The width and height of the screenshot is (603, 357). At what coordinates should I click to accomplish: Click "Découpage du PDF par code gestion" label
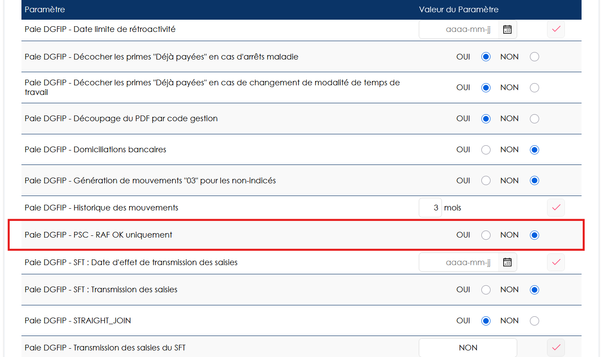coord(121,119)
